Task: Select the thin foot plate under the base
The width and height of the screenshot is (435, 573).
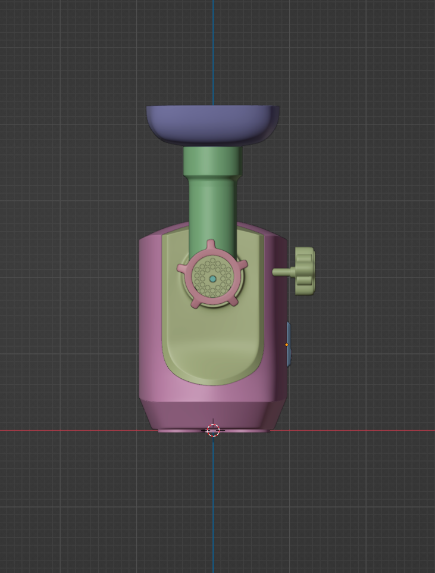Action: [179, 430]
